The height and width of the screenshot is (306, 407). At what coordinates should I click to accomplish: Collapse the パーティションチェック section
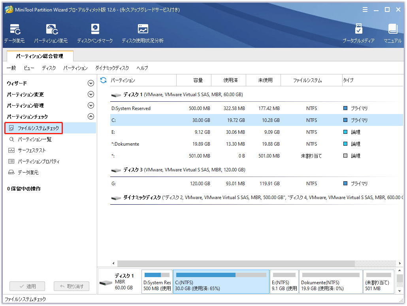[90, 116]
